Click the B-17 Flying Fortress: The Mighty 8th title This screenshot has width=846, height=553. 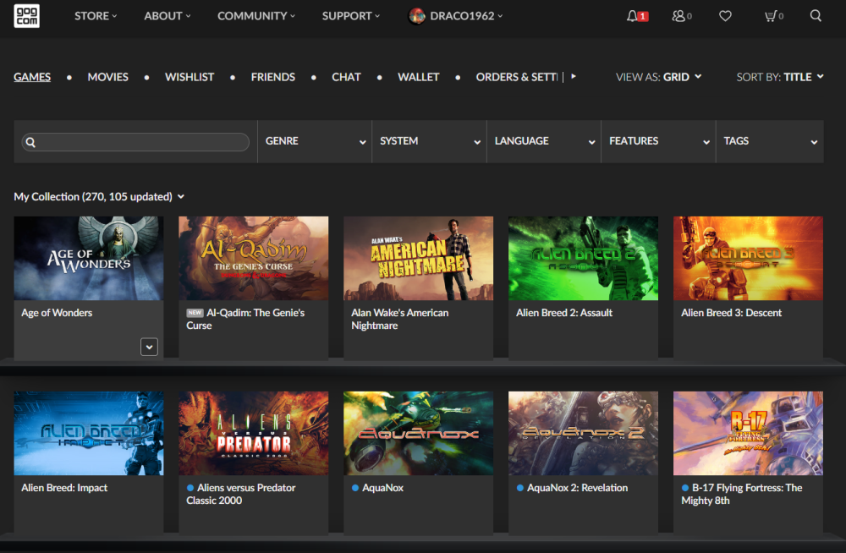pos(742,494)
